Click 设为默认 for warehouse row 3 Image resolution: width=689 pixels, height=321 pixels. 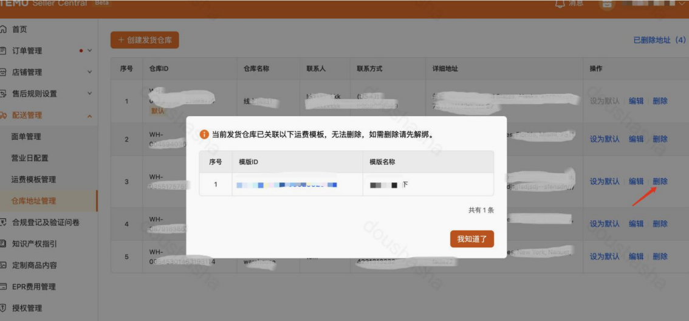(x=604, y=181)
